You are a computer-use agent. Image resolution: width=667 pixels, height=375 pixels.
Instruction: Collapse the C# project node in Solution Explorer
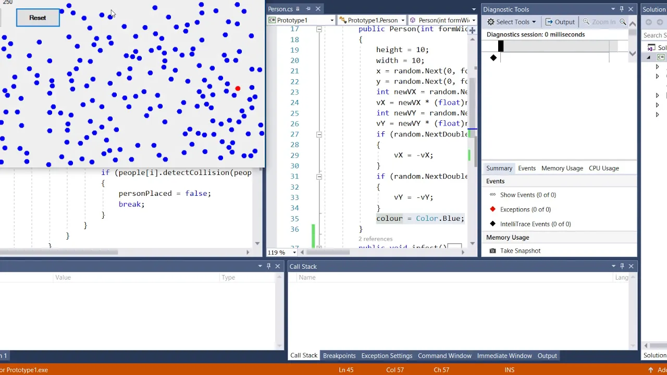649,57
